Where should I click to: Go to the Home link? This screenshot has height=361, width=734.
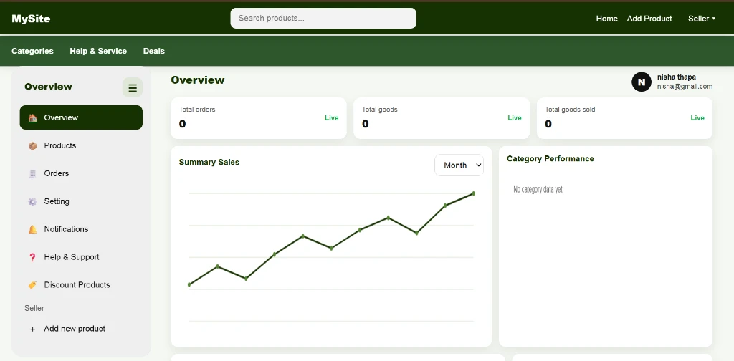(606, 19)
